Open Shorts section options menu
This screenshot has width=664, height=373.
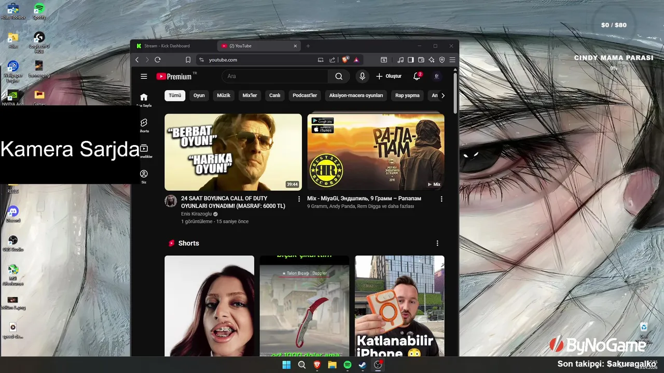[437, 243]
